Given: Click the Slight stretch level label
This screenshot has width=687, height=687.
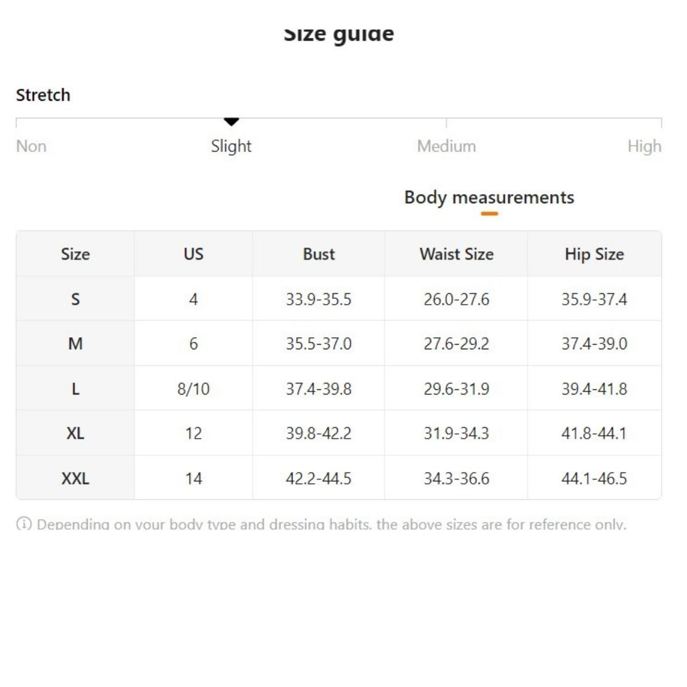Looking at the screenshot, I should (x=231, y=146).
